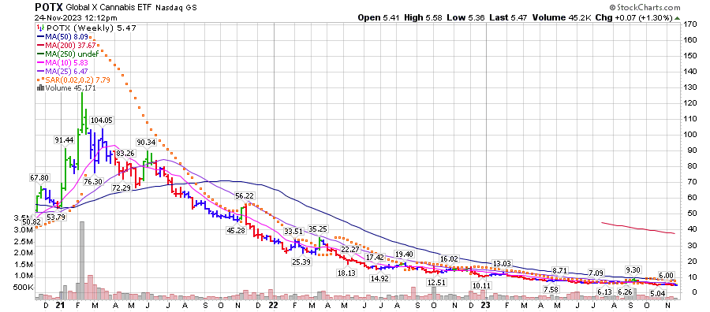Click the 170 label on the price axis
This screenshot has width=710, height=312.
pyautogui.click(x=690, y=24)
